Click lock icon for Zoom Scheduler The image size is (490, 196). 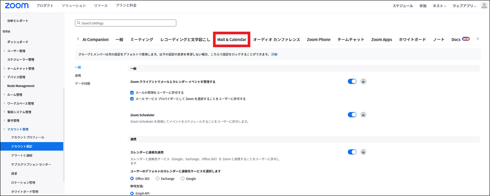363,115
